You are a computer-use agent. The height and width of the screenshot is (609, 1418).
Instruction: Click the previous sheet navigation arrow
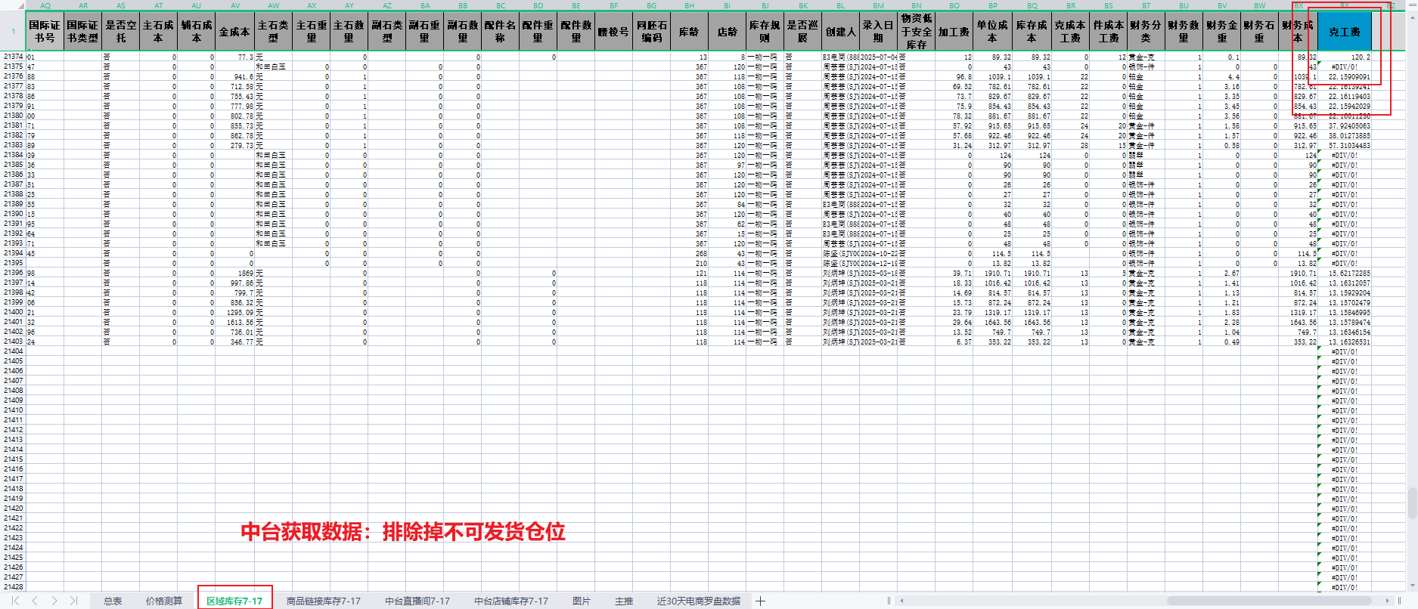tap(35, 601)
